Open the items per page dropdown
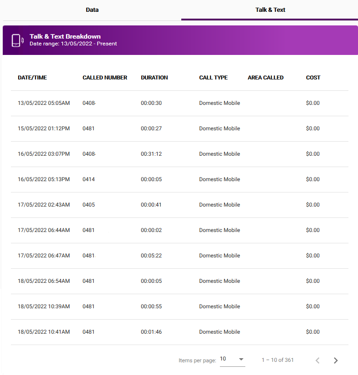358x375 pixels. tap(232, 359)
